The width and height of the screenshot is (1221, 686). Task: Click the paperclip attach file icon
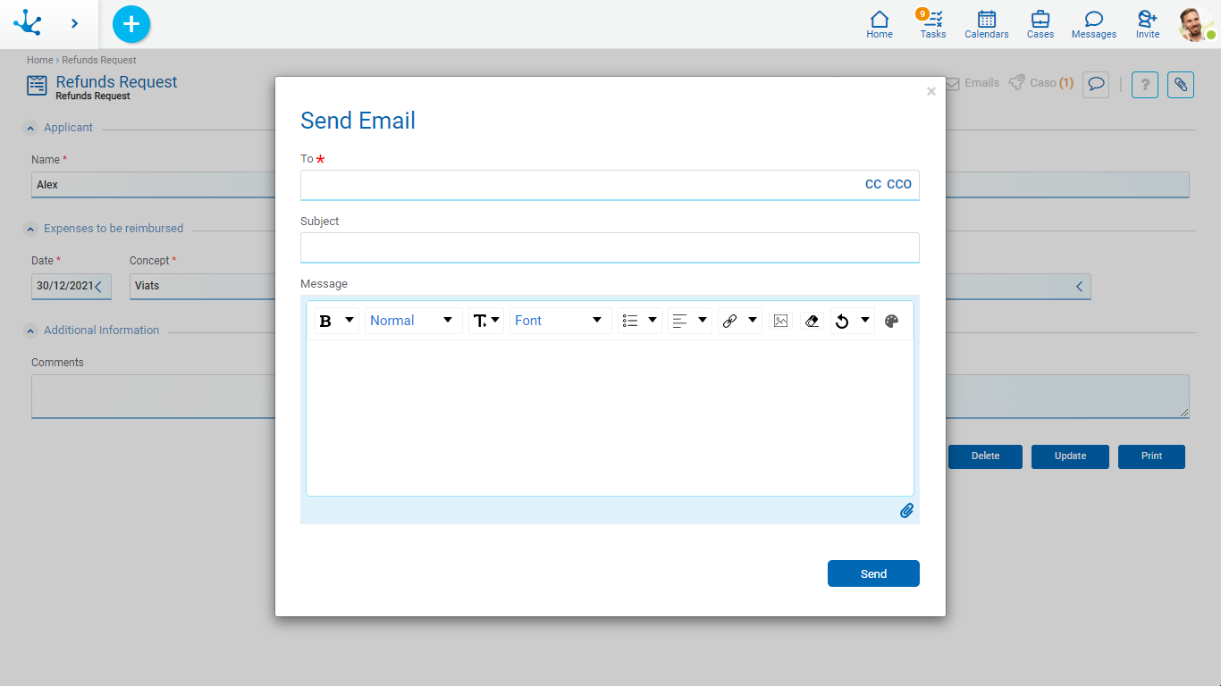click(x=906, y=511)
